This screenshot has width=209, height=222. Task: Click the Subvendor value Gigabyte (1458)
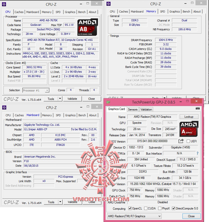tap(180, 147)
